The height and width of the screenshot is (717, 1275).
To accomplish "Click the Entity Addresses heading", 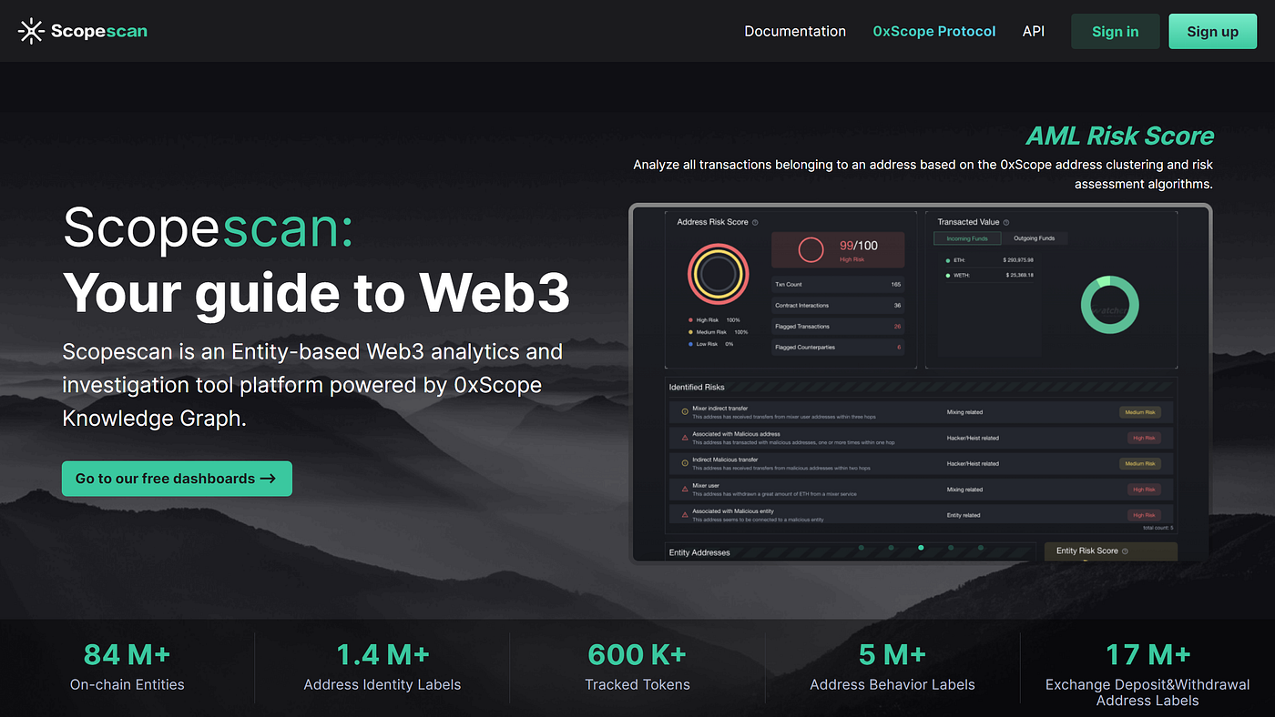I will coord(699,552).
